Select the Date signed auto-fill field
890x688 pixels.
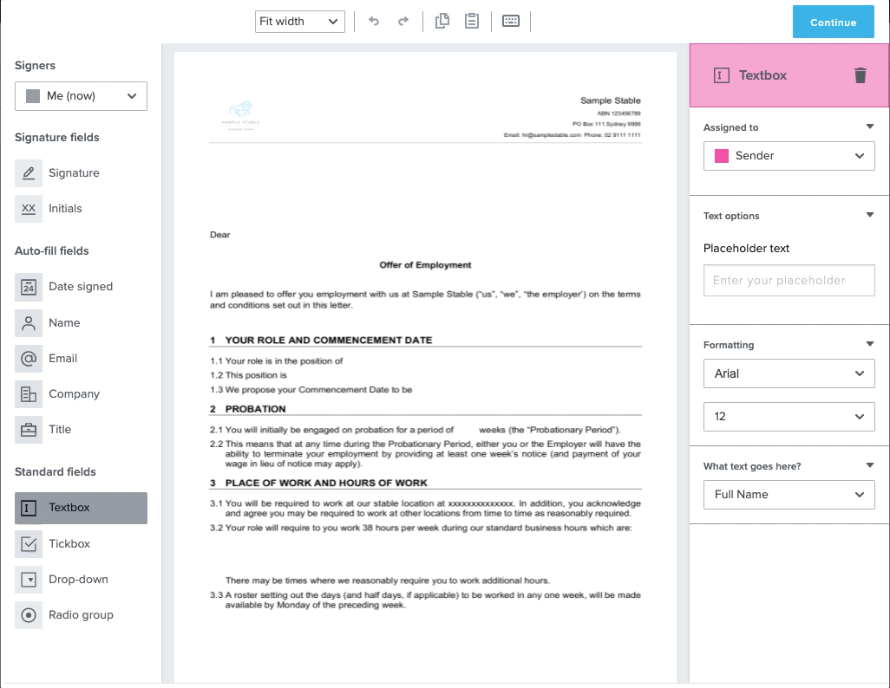80,287
